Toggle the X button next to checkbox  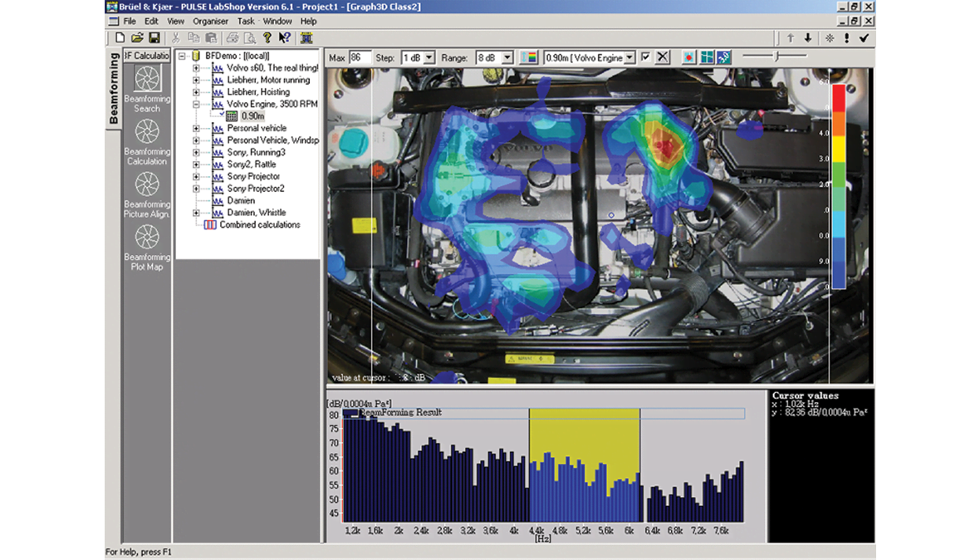click(x=662, y=57)
